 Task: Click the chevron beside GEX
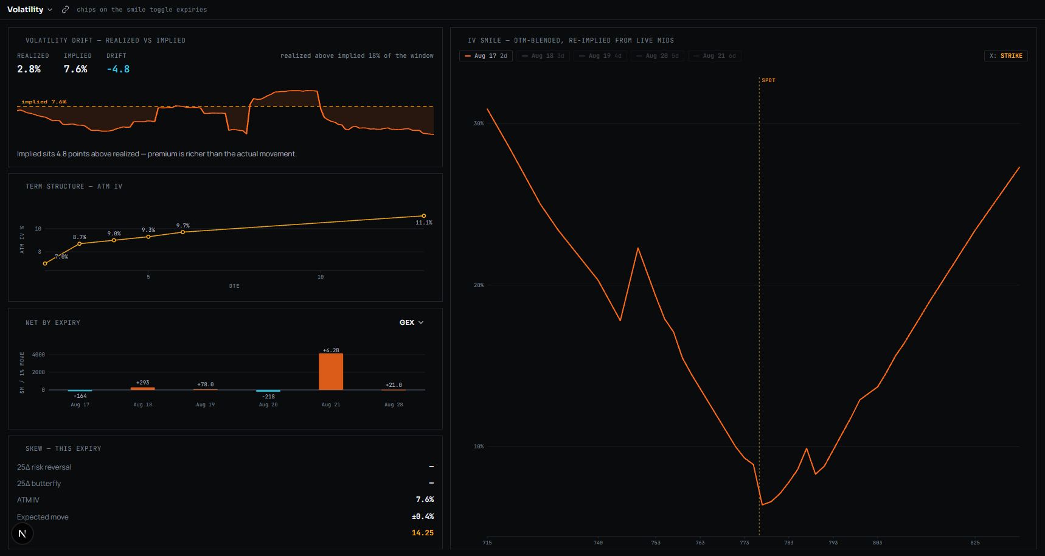coord(421,322)
